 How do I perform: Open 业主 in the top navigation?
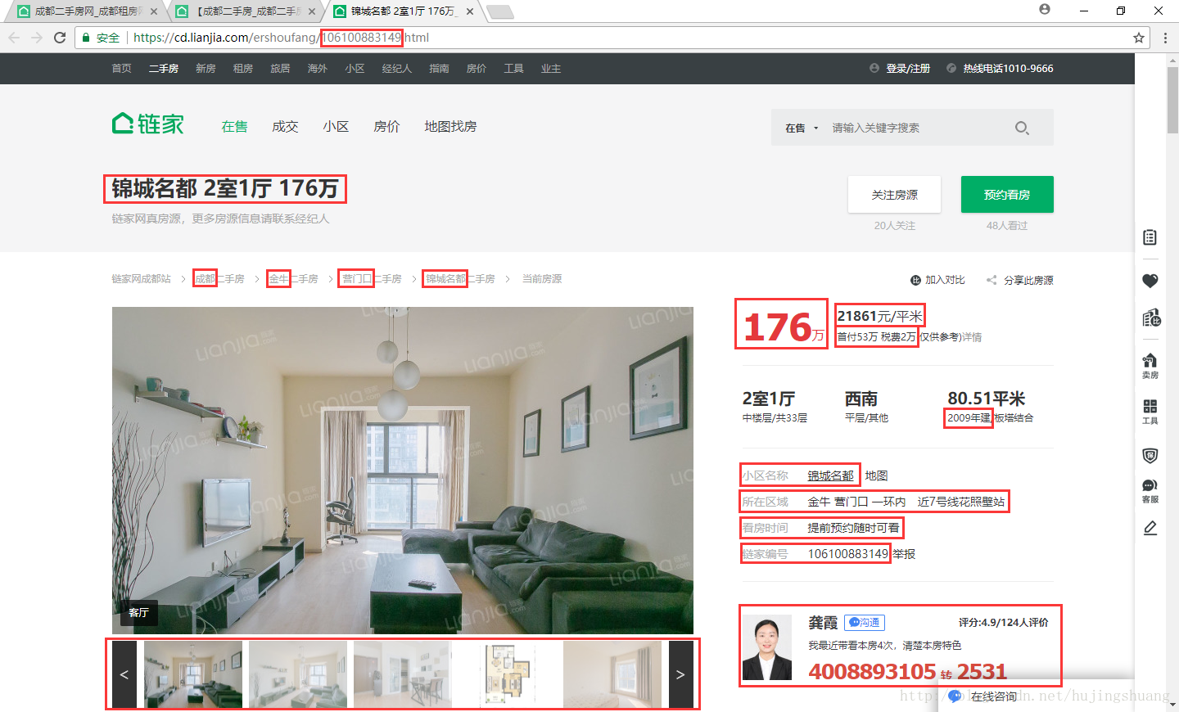551,69
